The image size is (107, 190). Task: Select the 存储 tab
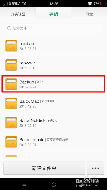point(54,14)
